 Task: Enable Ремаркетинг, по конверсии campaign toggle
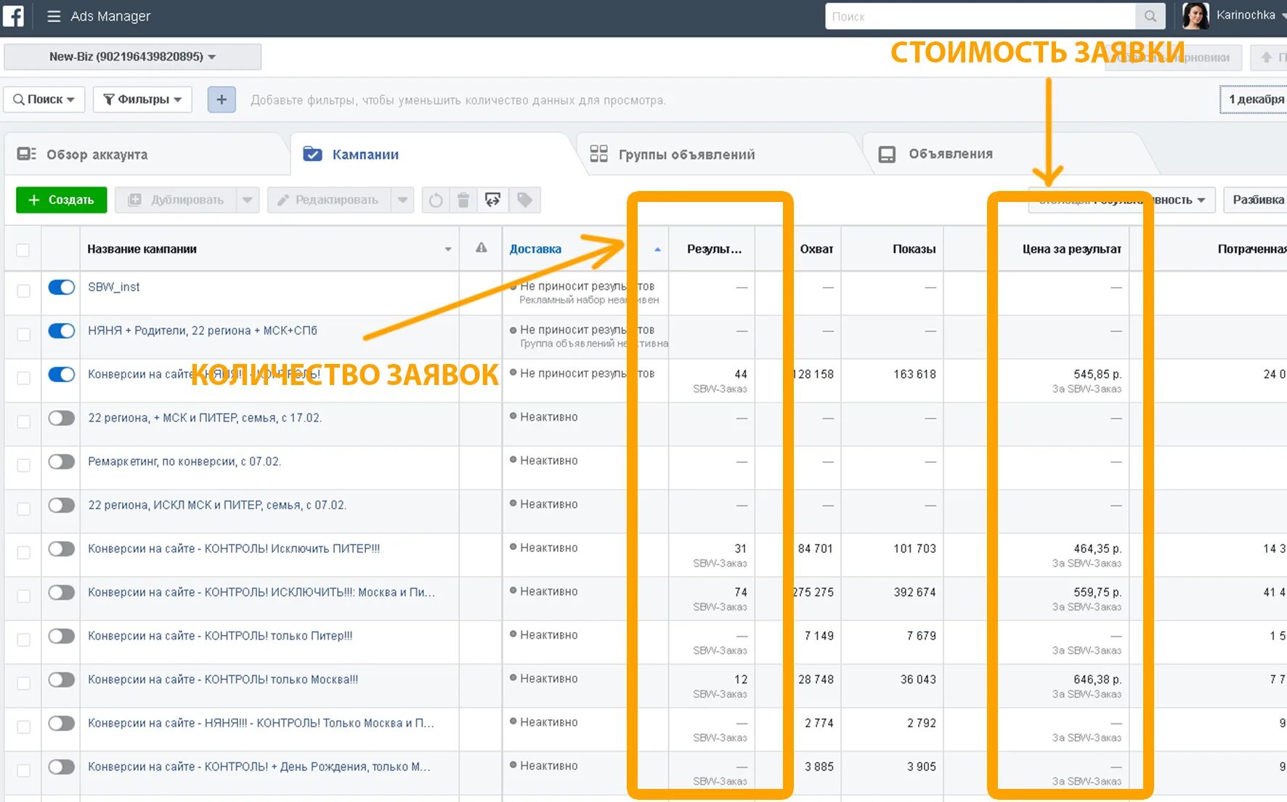[62, 461]
